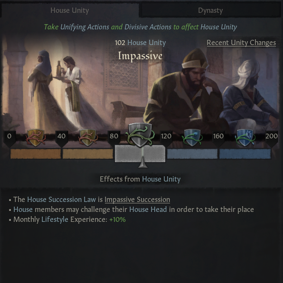
Task: Click the 200 unity threshold marker
Action: 272,138
